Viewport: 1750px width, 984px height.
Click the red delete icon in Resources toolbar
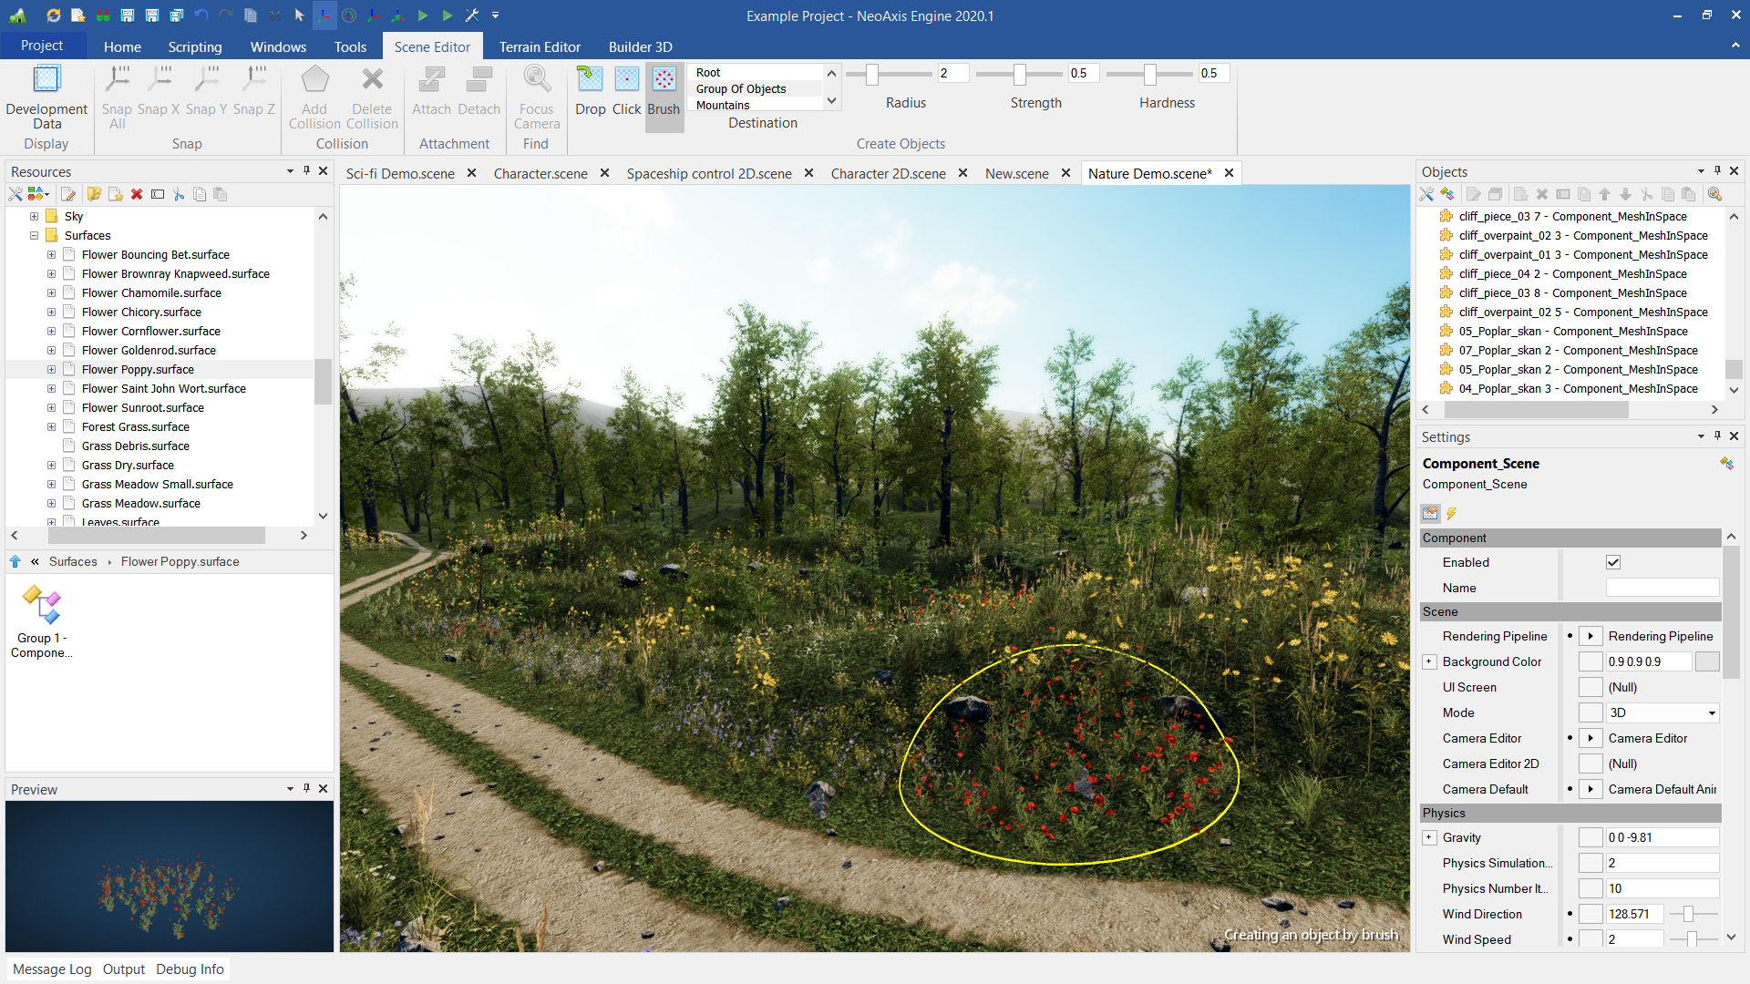137,194
